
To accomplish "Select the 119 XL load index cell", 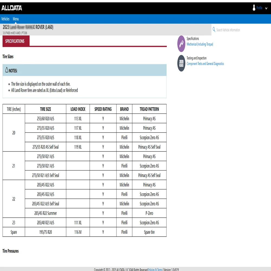I will click(78, 147).
